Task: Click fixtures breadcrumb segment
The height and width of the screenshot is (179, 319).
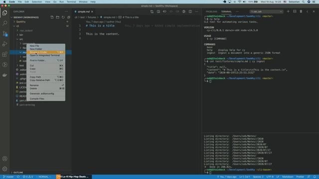Action: [92, 17]
